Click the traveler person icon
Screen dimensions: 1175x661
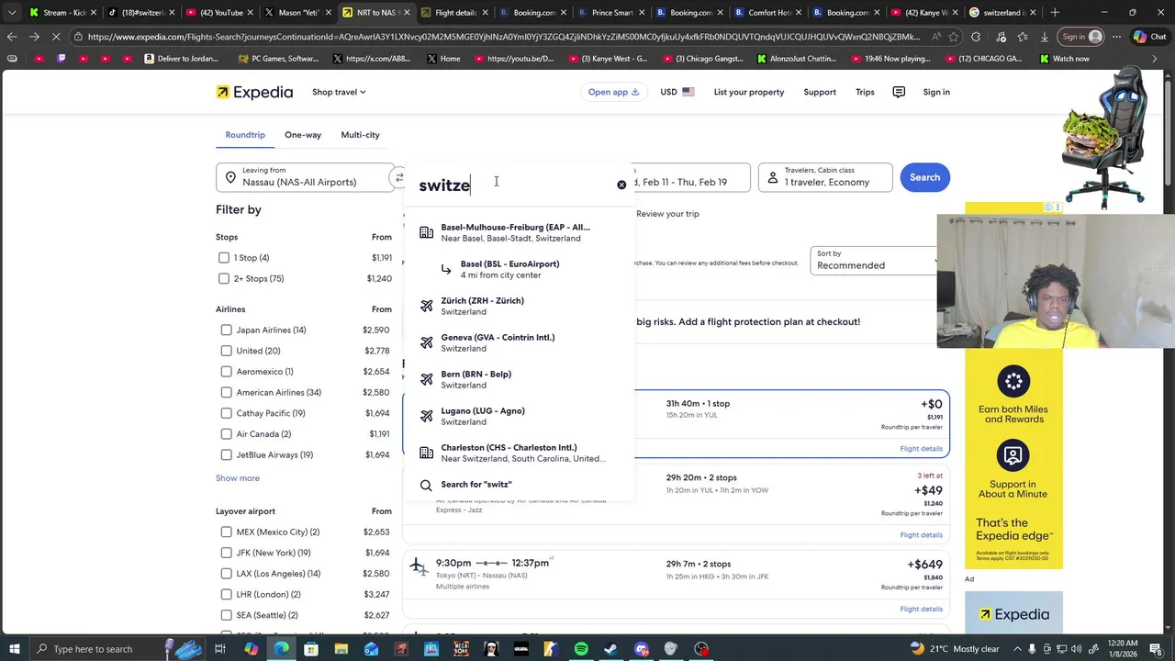[x=772, y=177]
